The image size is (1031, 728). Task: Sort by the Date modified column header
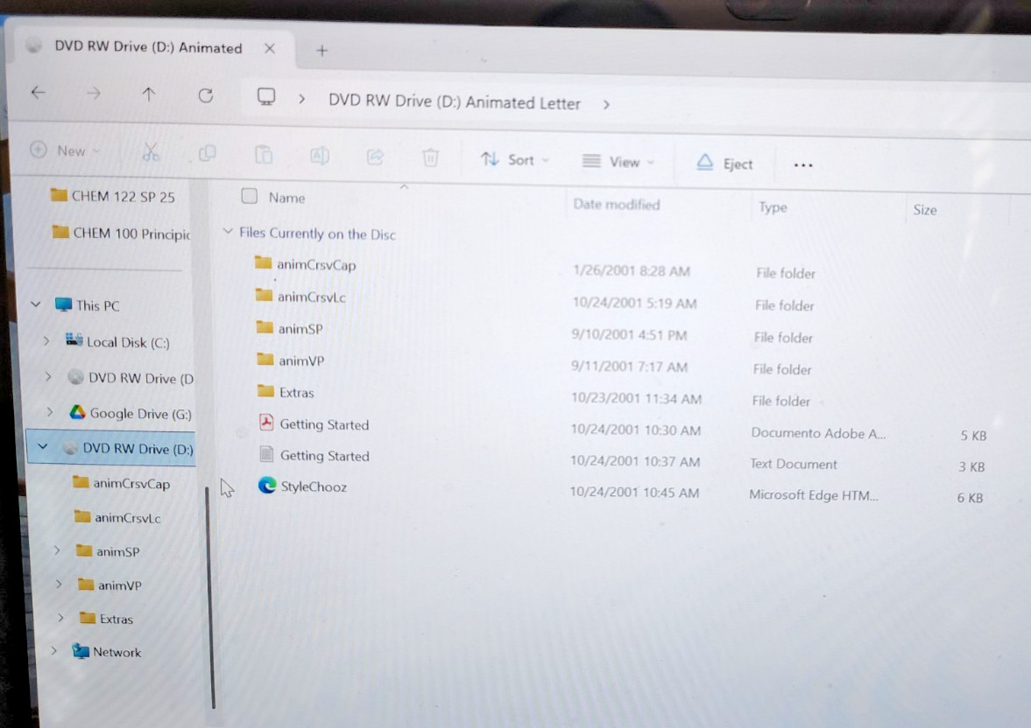point(616,205)
